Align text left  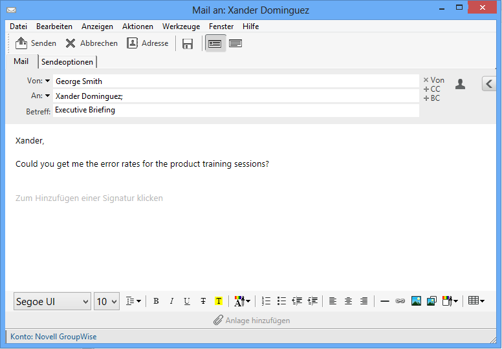(x=333, y=301)
